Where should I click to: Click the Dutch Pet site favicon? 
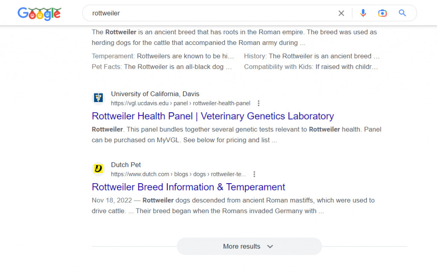click(99, 169)
